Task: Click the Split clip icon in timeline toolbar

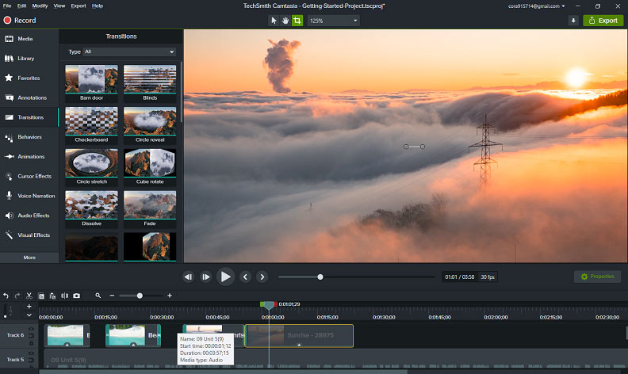Action: click(64, 296)
